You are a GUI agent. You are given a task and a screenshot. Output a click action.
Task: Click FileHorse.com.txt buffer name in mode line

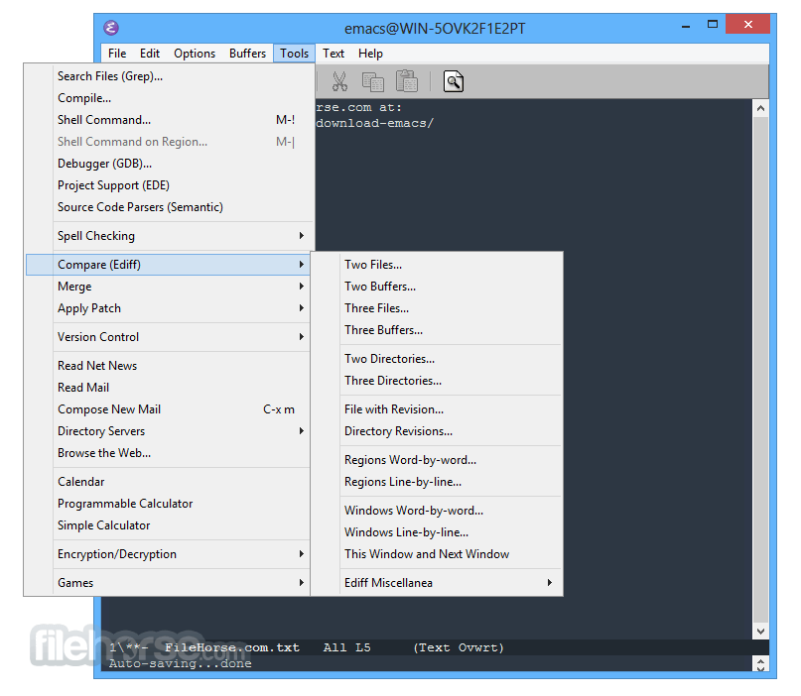[232, 647]
